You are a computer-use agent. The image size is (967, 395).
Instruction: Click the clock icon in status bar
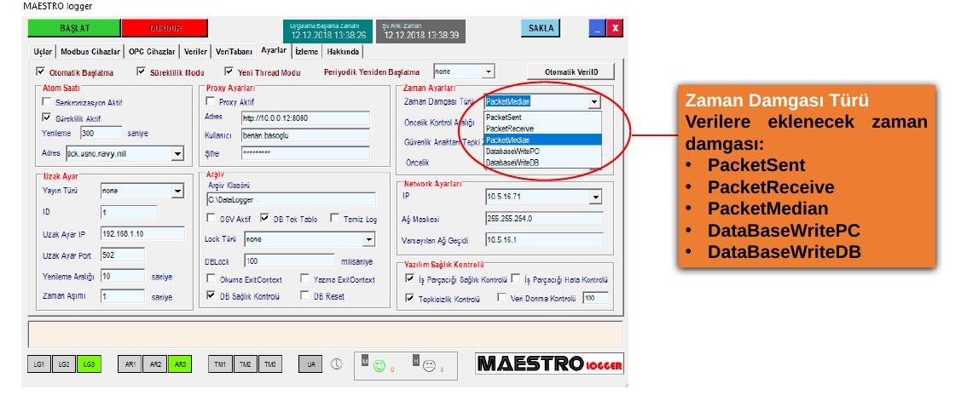click(x=336, y=364)
